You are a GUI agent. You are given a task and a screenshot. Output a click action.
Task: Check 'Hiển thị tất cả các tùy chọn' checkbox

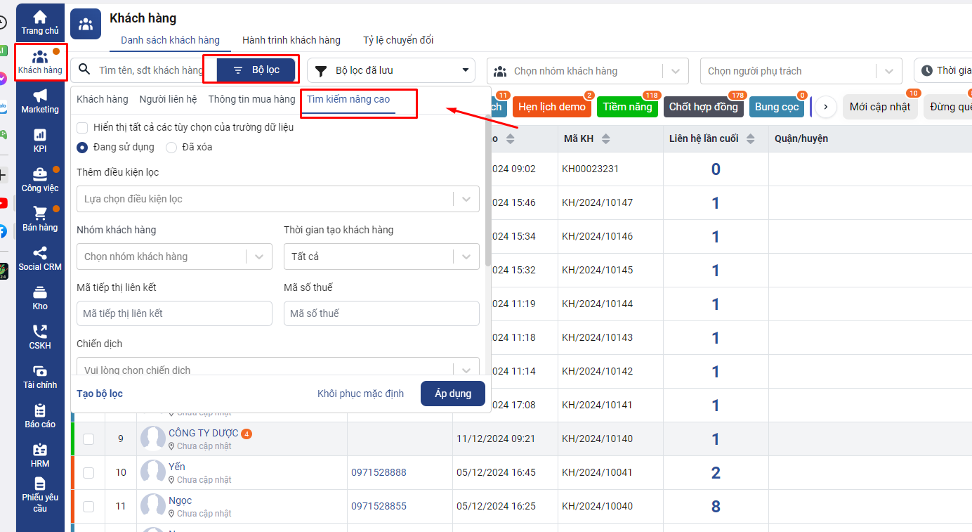click(83, 128)
